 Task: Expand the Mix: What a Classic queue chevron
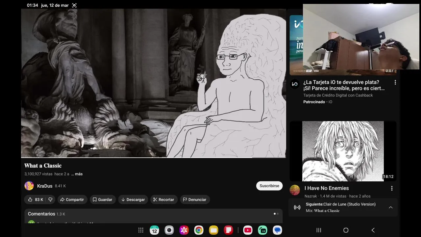tap(390, 207)
